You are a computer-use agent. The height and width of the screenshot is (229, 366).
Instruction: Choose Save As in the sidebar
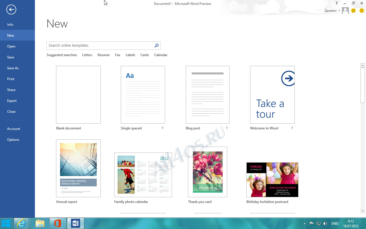(x=17, y=68)
